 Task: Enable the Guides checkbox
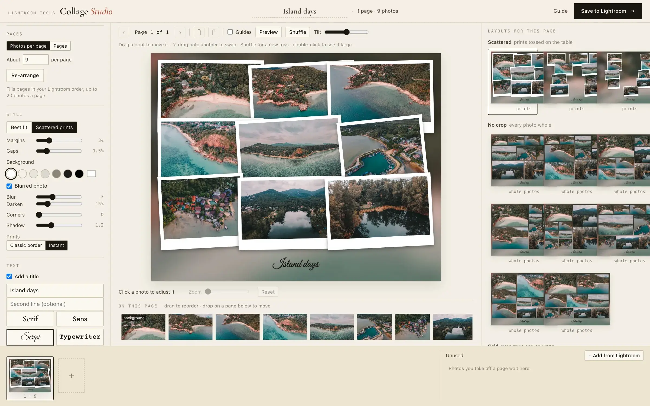click(230, 32)
